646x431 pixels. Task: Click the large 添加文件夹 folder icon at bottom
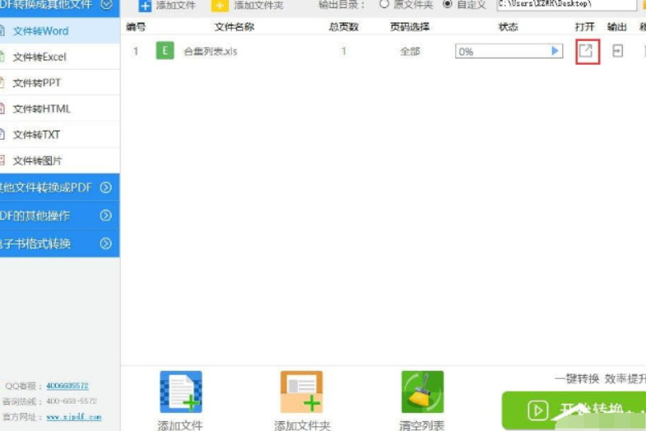click(x=301, y=392)
